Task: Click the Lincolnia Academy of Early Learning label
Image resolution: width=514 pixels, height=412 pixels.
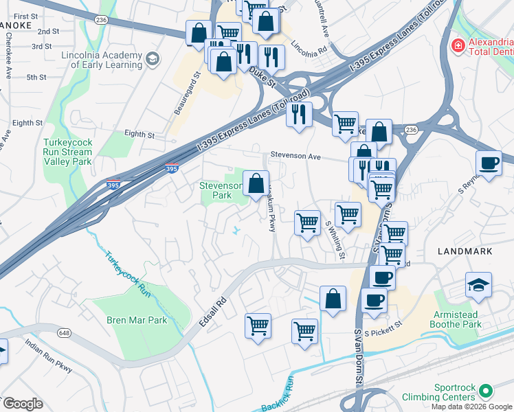Action: tap(102, 60)
